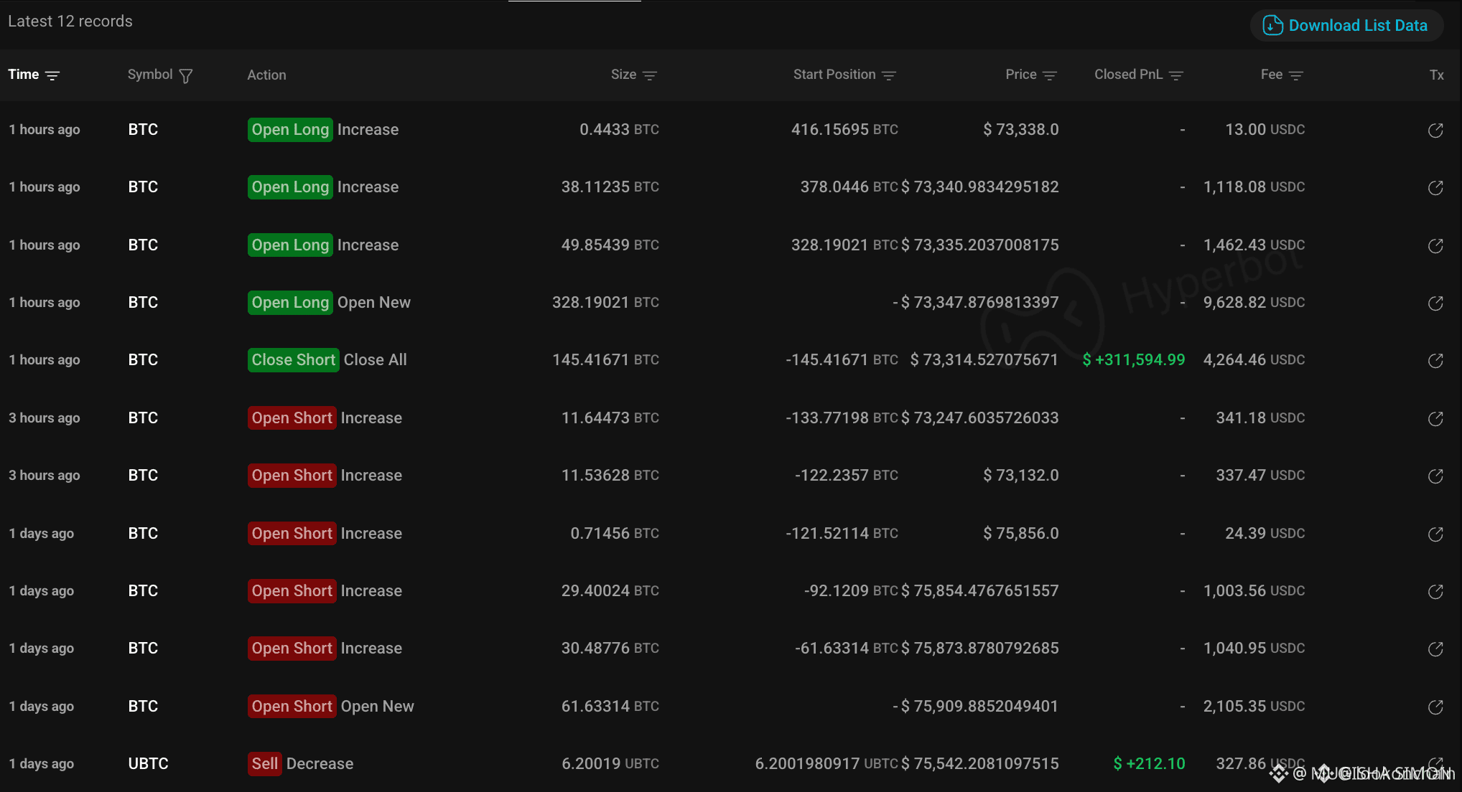This screenshot has width=1462, height=792.
Task: Open Tx link for the Close Short row
Action: [x=1435, y=360]
